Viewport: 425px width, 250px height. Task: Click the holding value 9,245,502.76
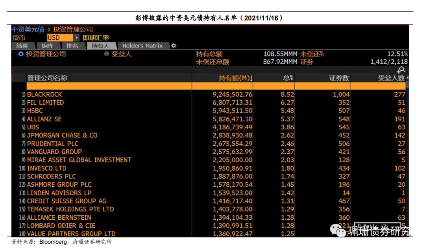tap(232, 94)
